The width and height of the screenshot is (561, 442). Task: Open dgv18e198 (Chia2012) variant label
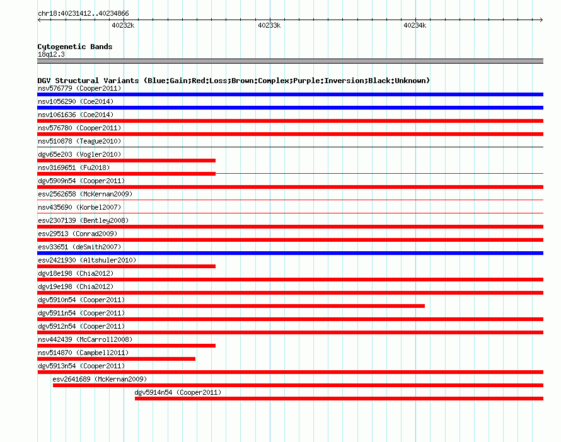76,273
